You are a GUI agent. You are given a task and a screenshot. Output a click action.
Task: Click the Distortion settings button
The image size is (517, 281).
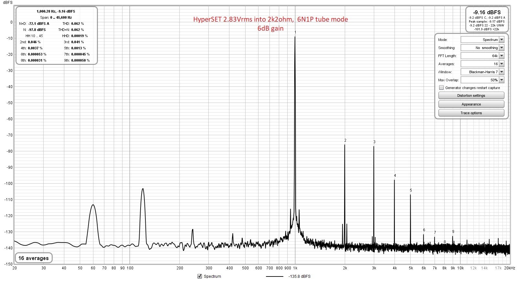471,95
